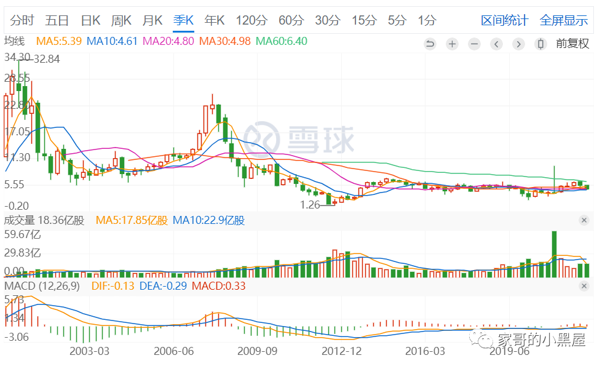Select the 季K quarterly tab
Image resolution: width=605 pixels, height=366 pixels.
click(183, 20)
